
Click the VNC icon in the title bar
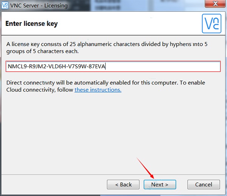click(5, 6)
